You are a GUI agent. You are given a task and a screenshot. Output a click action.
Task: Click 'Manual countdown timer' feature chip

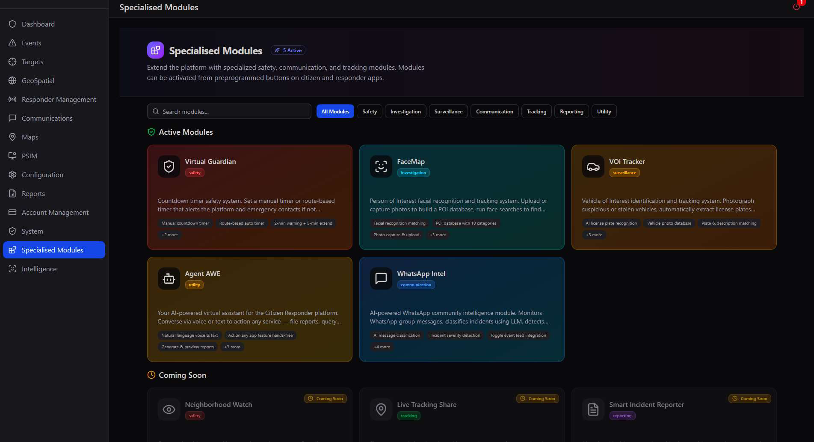click(185, 223)
